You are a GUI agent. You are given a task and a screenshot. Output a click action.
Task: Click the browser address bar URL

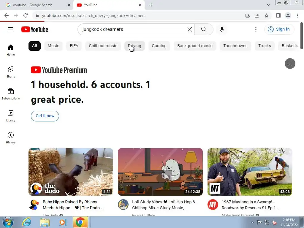pos(94,15)
